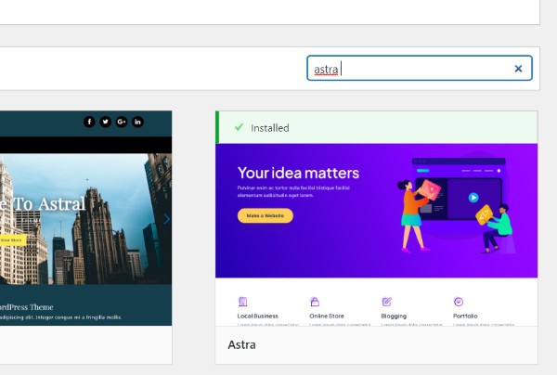Open the Astral theme preview thumbnail
The height and width of the screenshot is (375, 557).
(x=86, y=218)
